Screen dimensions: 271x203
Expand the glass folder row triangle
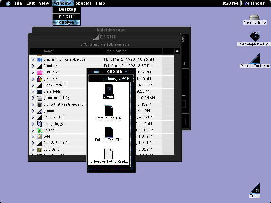pos(33,91)
